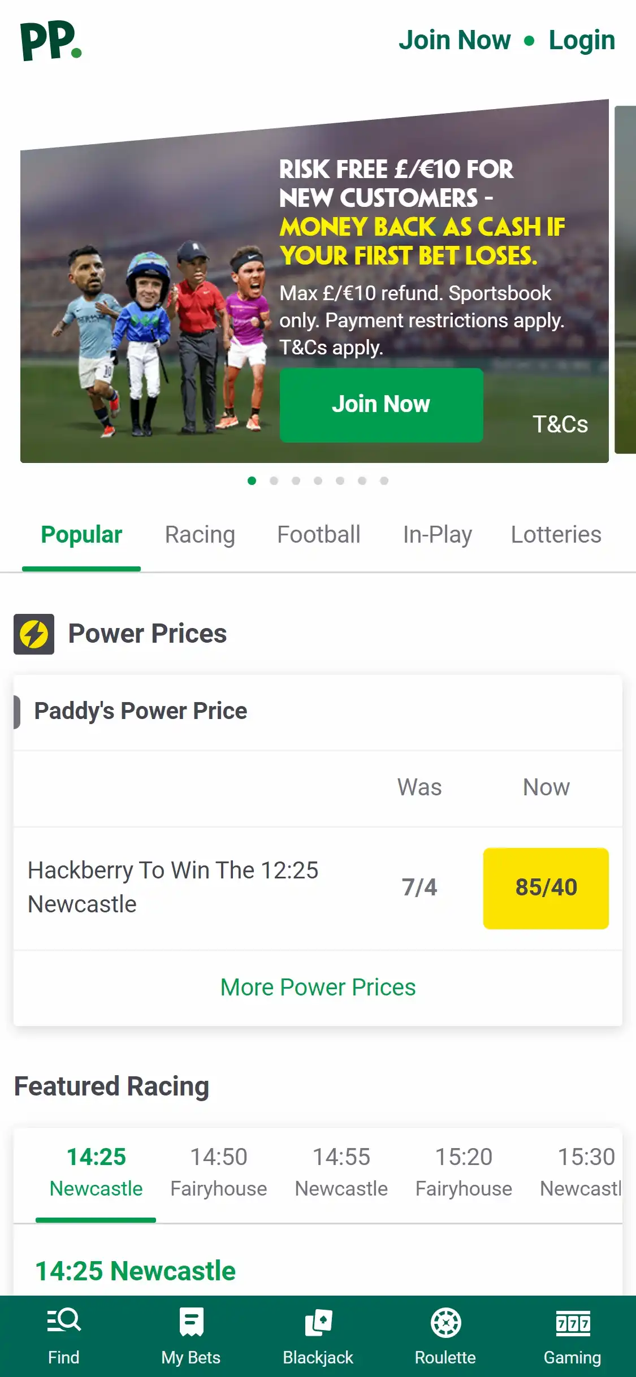636x1377 pixels.
Task: Open the More Power Prices link
Action: [318, 988]
